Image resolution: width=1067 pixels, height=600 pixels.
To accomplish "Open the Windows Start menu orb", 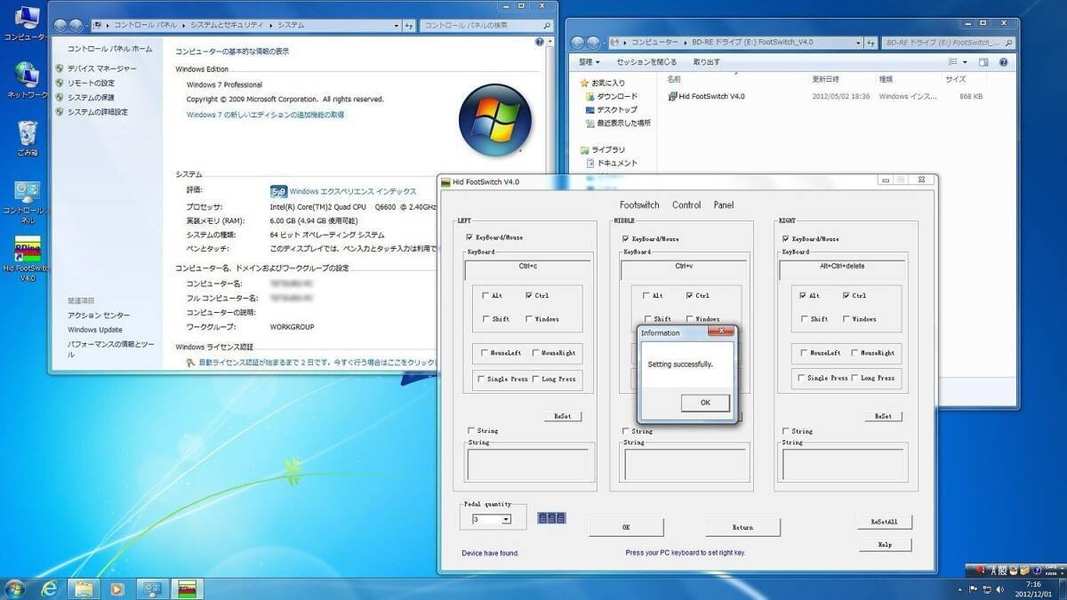I will [15, 588].
